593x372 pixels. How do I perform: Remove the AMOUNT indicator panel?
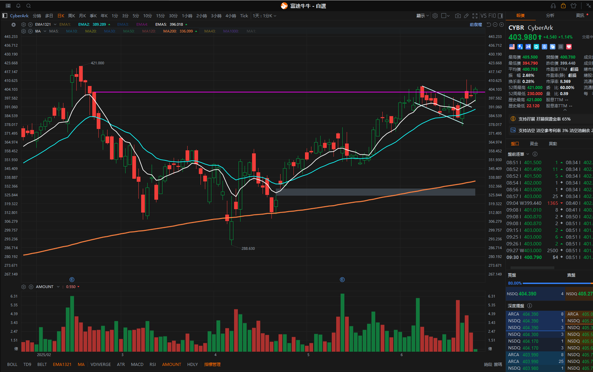point(30,287)
